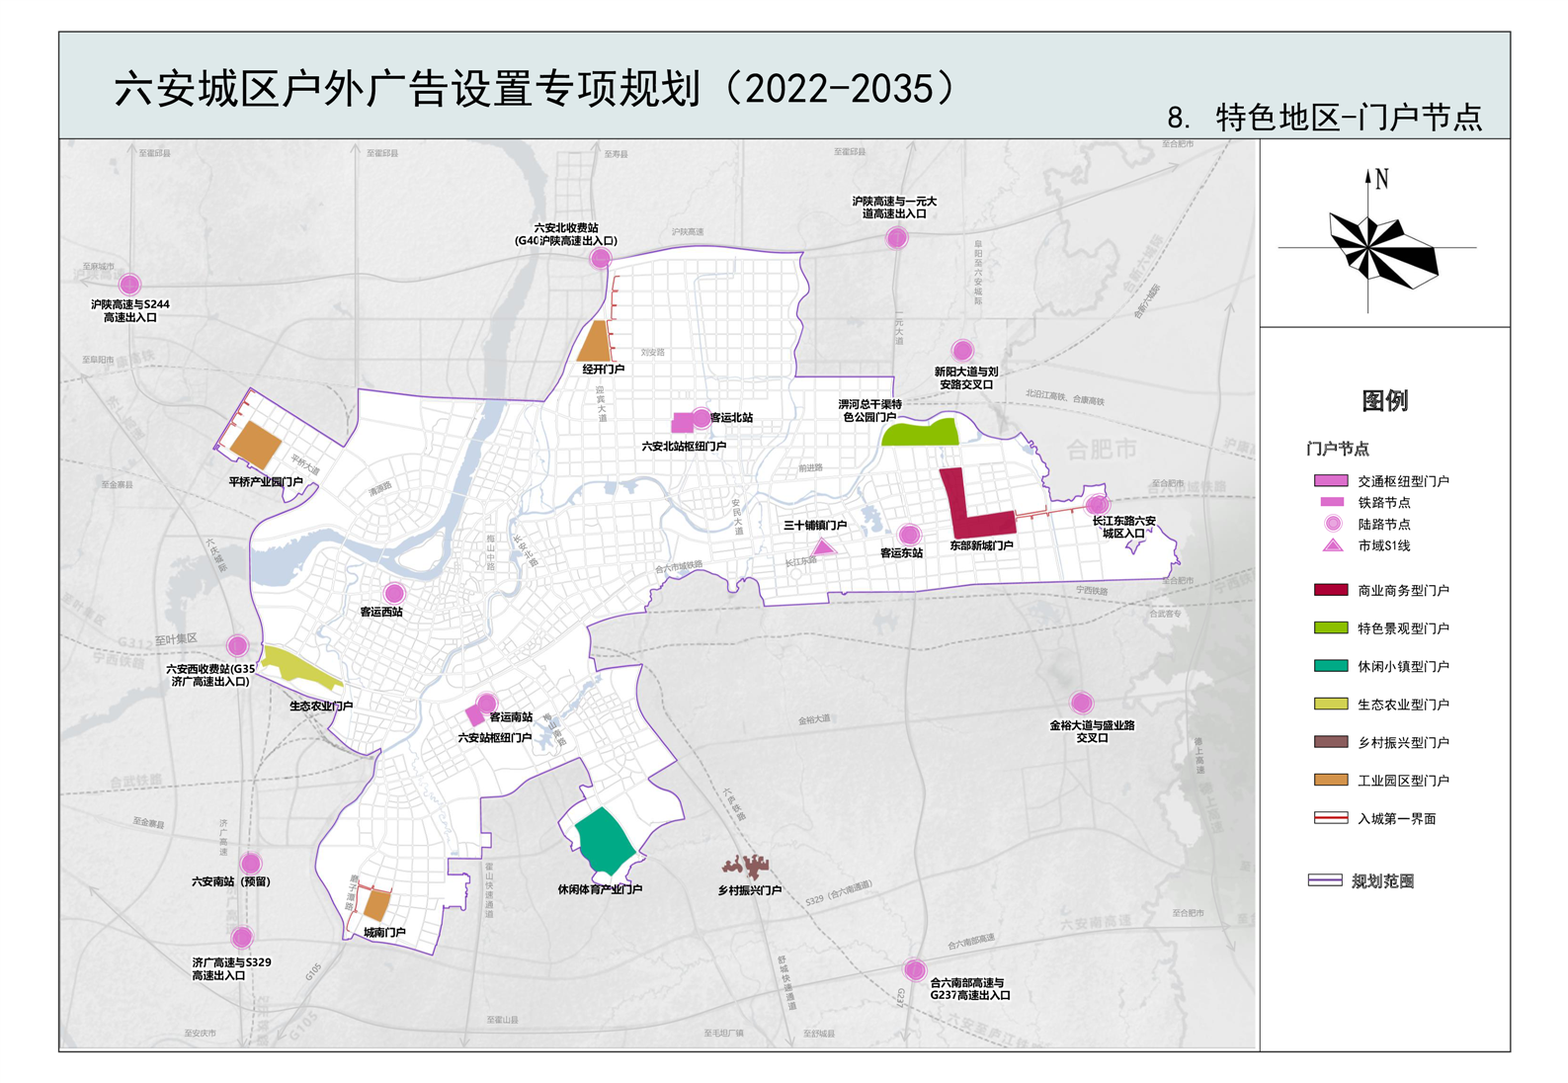Click the 客运西站 pink circle marker
Viewport: 1568px width, 1083px height.
click(394, 593)
